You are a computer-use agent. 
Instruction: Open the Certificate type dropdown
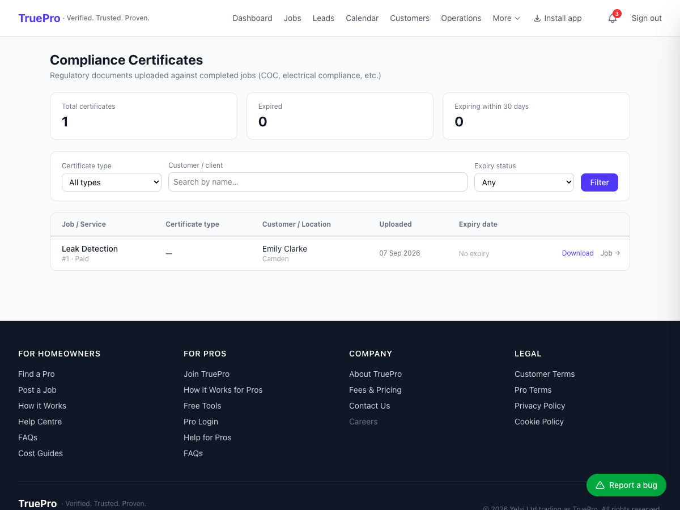click(x=112, y=182)
